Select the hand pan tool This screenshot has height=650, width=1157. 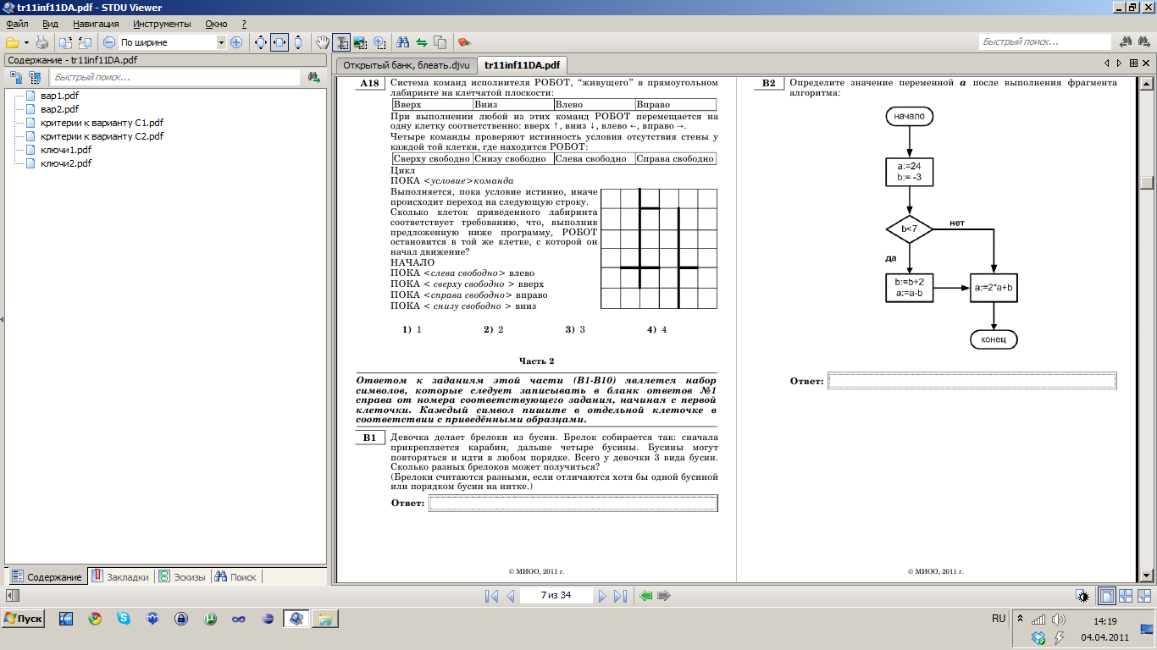(322, 42)
